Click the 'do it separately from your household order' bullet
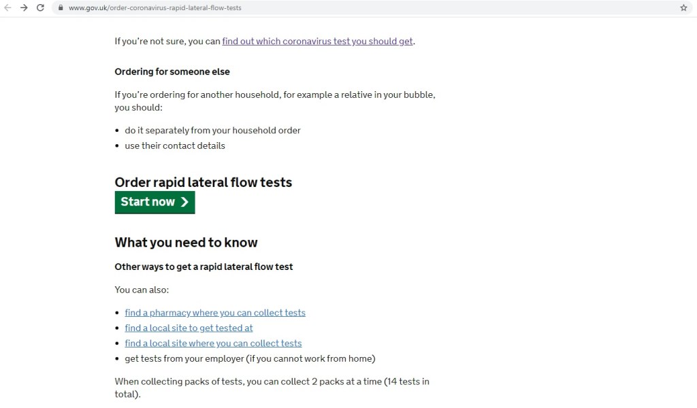The height and width of the screenshot is (408, 697). pyautogui.click(x=212, y=130)
